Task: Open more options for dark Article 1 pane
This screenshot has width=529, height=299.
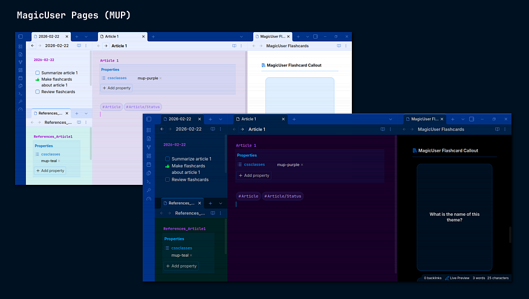Action: tap(391, 129)
